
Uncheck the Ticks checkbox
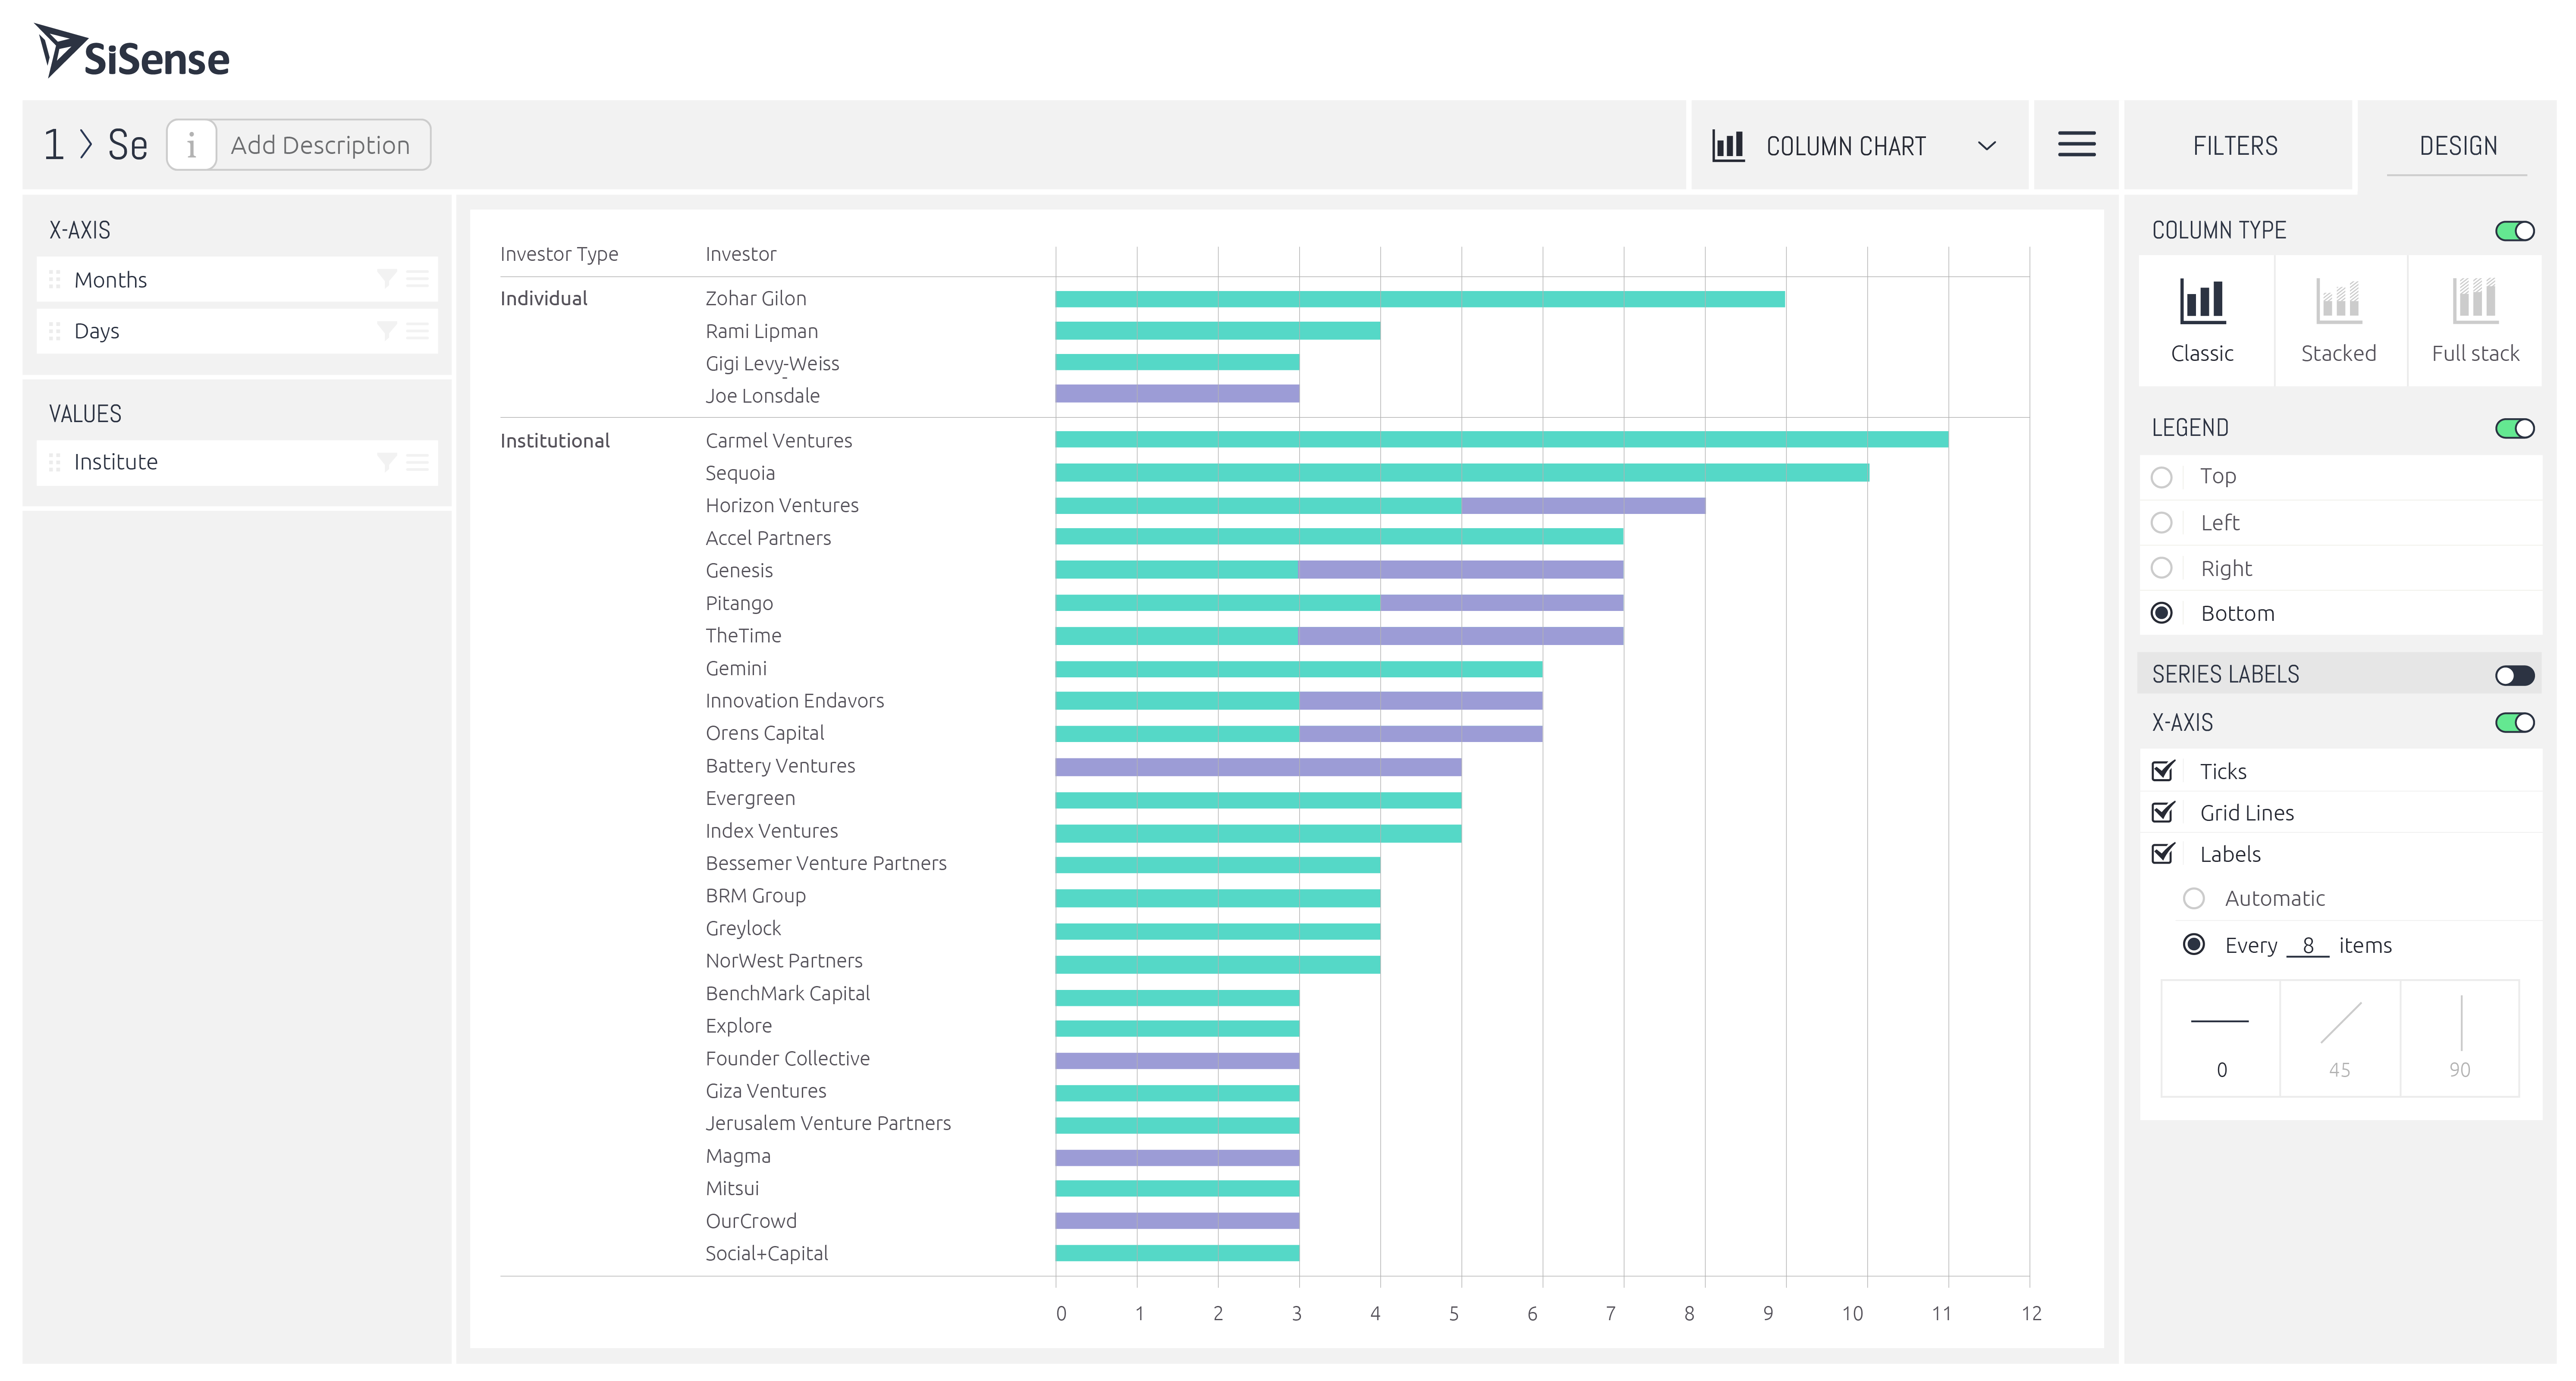click(2163, 770)
